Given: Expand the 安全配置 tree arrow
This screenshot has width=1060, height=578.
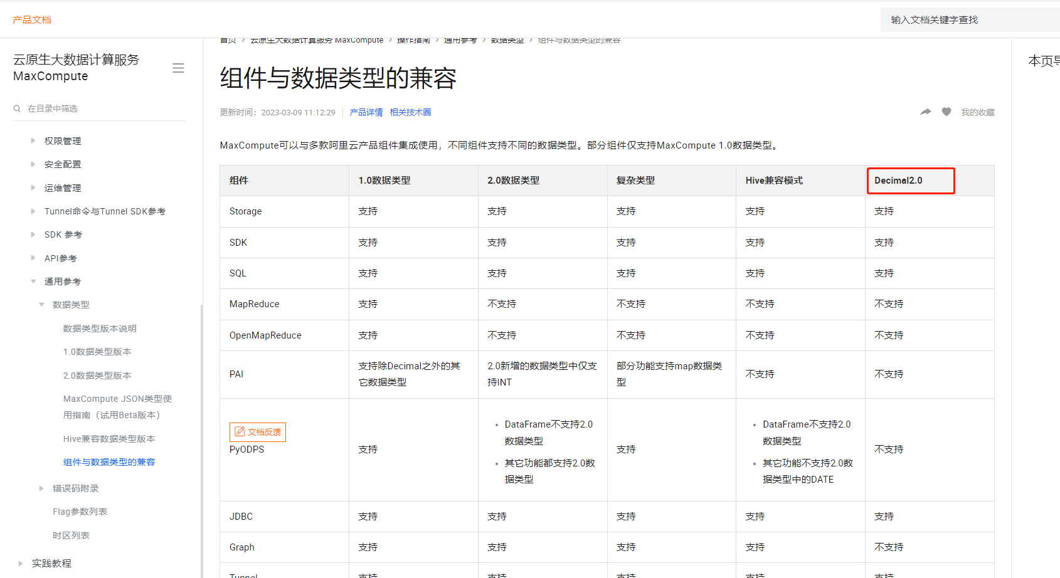Looking at the screenshot, I should pyautogui.click(x=33, y=164).
